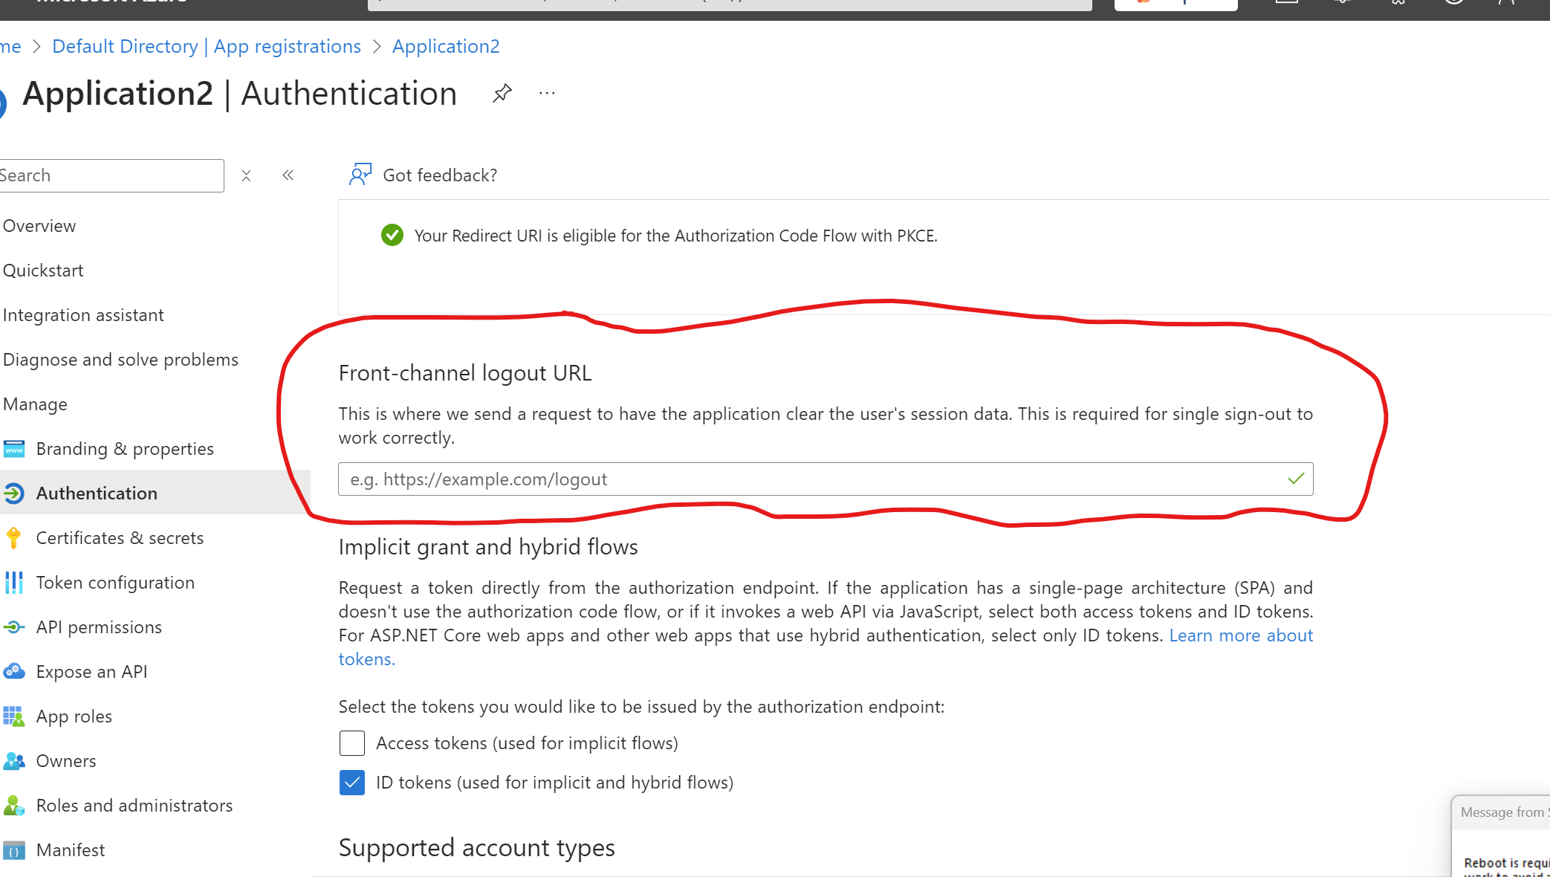Open Certificates & secrets key icon
Image resolution: width=1550 pixels, height=877 pixels.
pyautogui.click(x=14, y=538)
